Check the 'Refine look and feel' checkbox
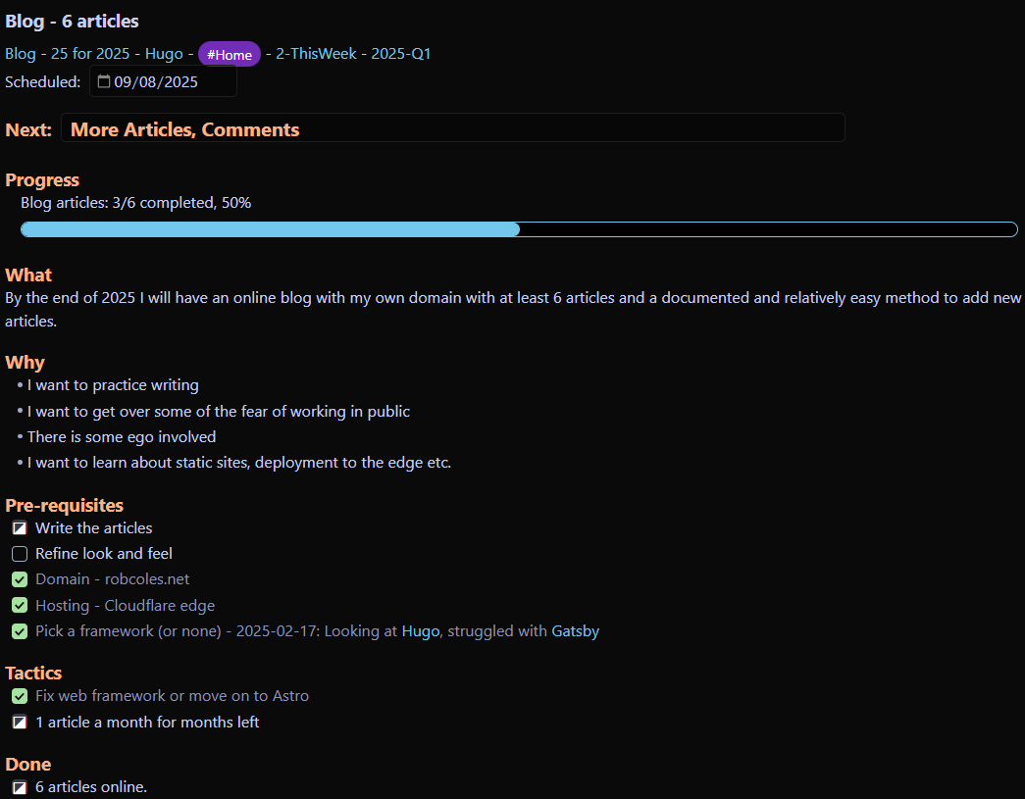 (x=20, y=554)
